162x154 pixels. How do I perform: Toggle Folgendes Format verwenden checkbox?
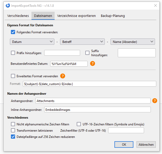tap(13, 32)
